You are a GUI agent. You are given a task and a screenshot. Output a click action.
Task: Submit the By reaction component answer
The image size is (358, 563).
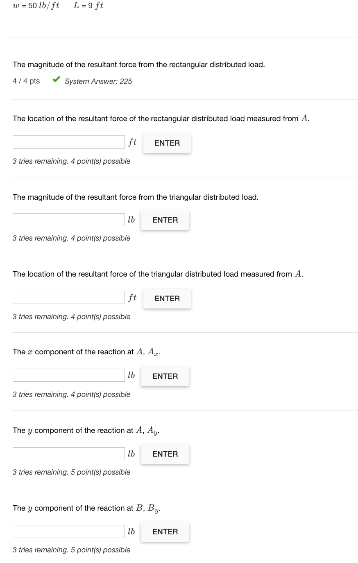point(165,532)
